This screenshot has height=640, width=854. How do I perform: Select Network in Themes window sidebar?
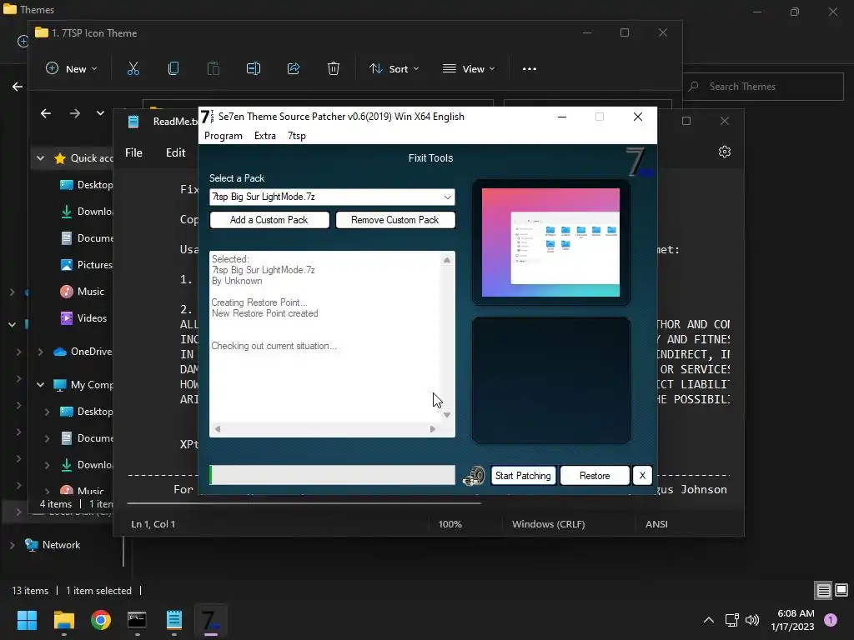click(53, 545)
